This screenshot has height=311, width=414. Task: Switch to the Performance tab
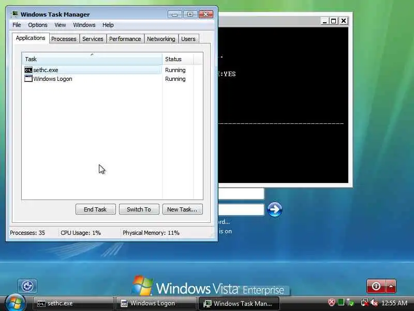click(125, 39)
